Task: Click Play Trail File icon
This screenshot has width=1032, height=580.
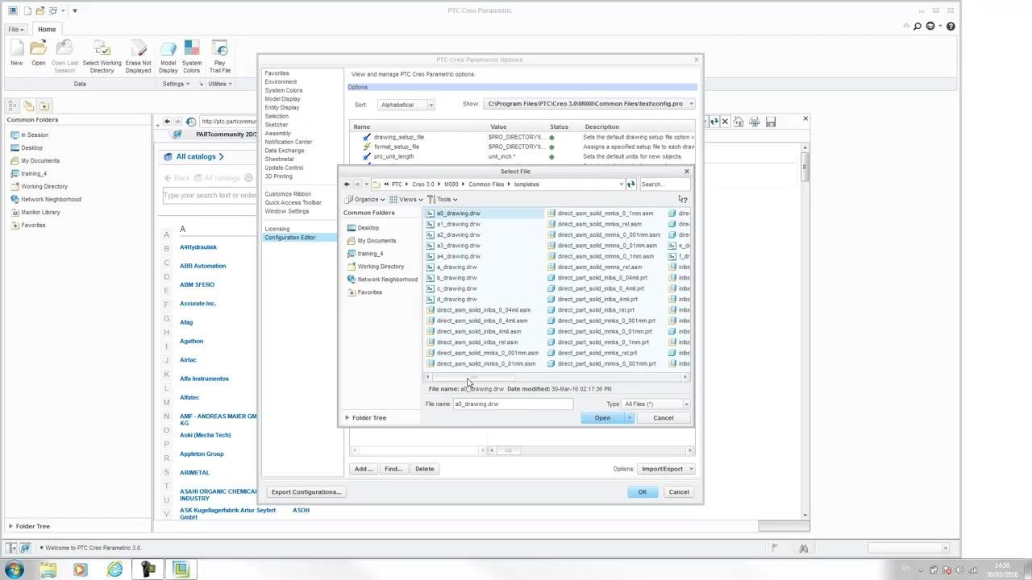Action: (x=219, y=56)
